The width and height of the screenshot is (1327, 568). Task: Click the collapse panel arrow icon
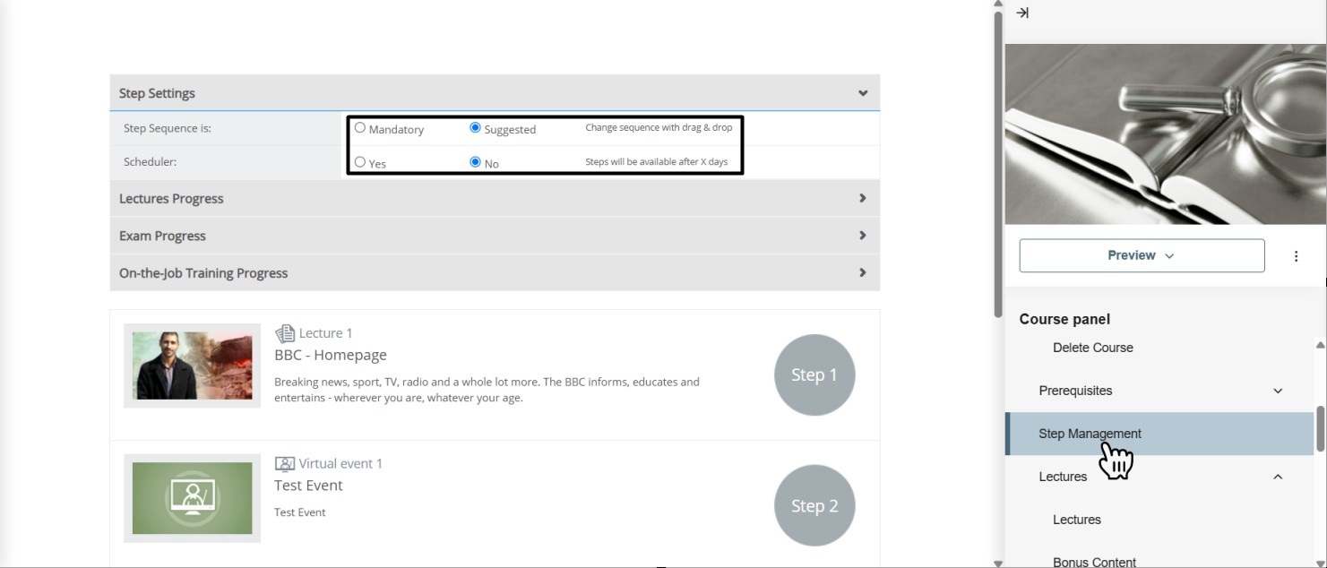[1022, 13]
